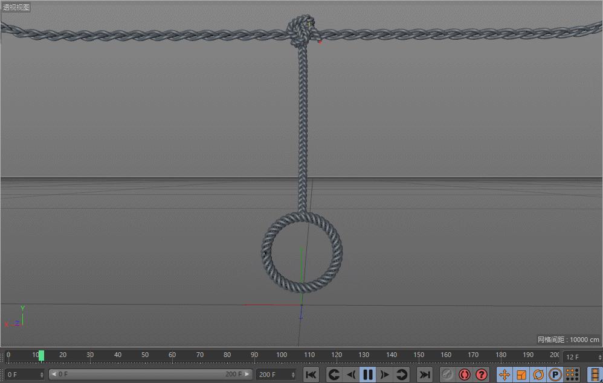The image size is (603, 383).
Task: Click the play forwards arrow
Action: [385, 374]
